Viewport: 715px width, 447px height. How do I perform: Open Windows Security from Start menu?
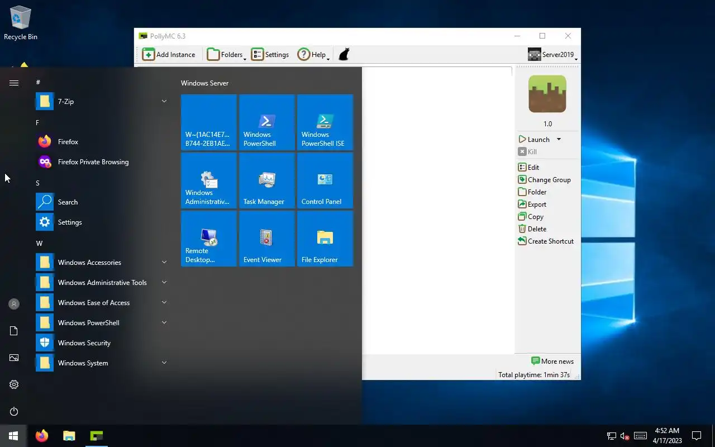(x=103, y=343)
